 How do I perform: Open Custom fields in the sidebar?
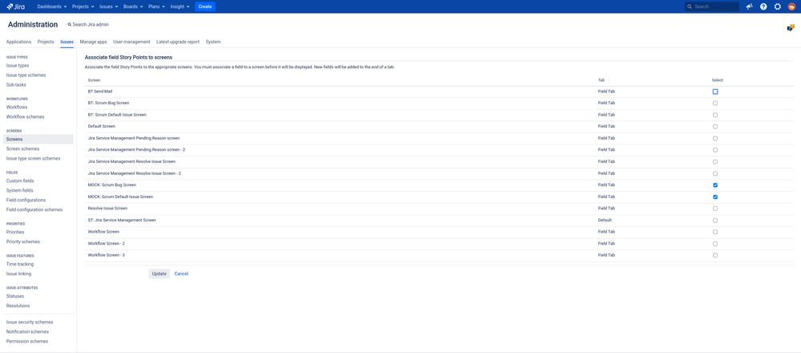[20, 181]
